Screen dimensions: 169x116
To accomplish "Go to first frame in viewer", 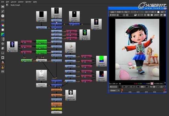I will pos(124,87).
